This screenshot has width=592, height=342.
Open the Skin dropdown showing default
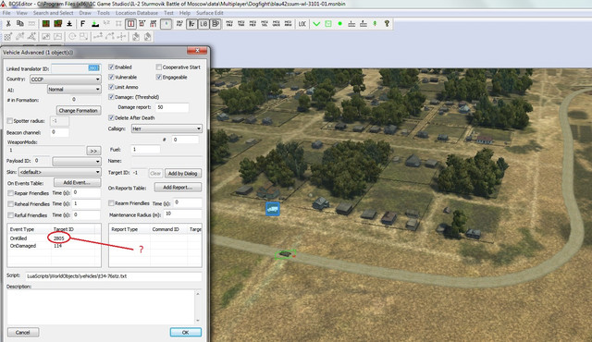pos(59,172)
